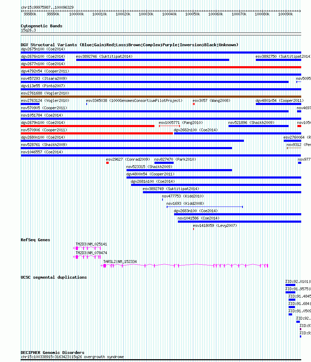The width and height of the screenshot is (311, 362).
Task: Open nsv827470 (Park2010) label
Action: (175, 160)
